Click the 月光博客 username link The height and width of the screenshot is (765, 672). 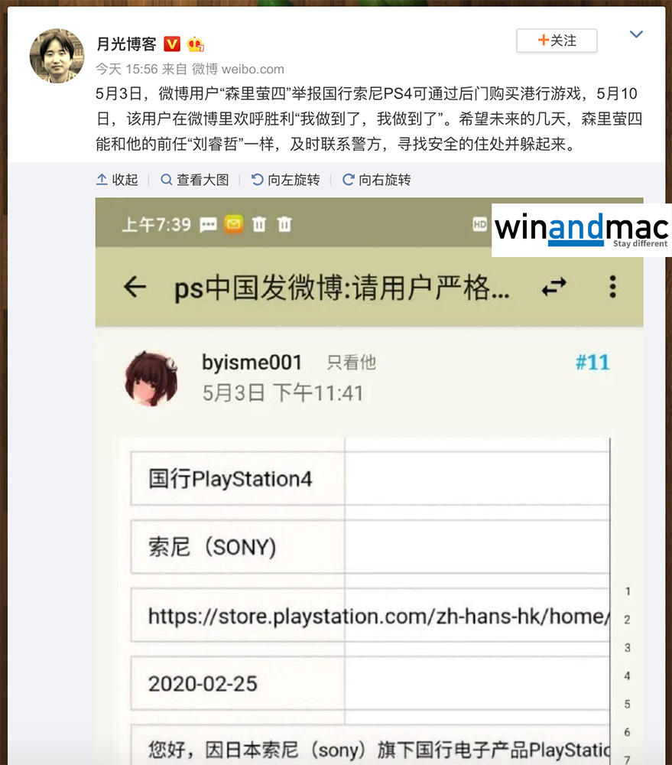tap(126, 44)
